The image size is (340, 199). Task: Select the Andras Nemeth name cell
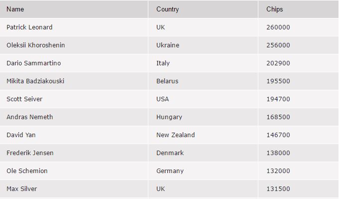point(74,117)
